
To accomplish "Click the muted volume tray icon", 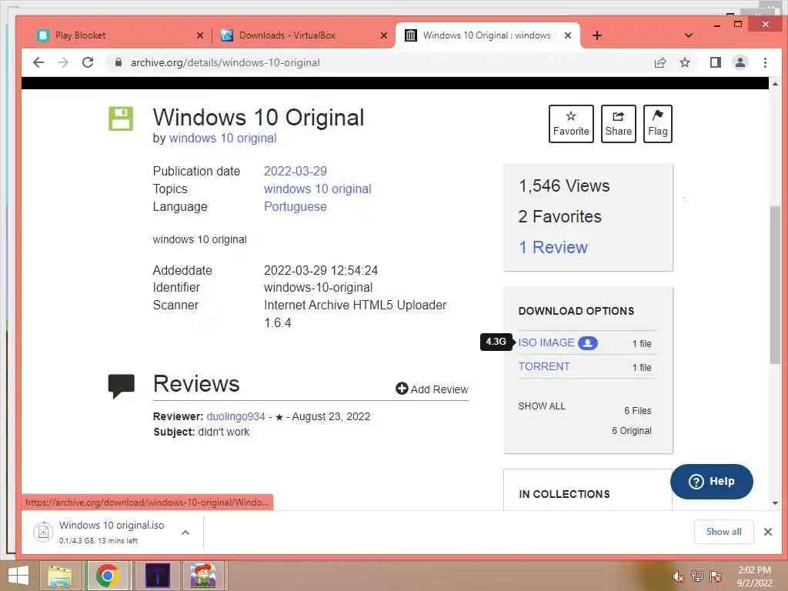I will pyautogui.click(x=678, y=576).
